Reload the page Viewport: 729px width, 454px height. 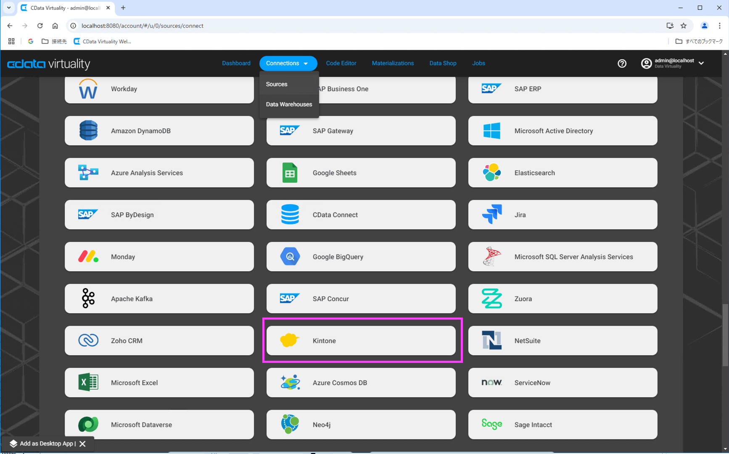pos(40,26)
